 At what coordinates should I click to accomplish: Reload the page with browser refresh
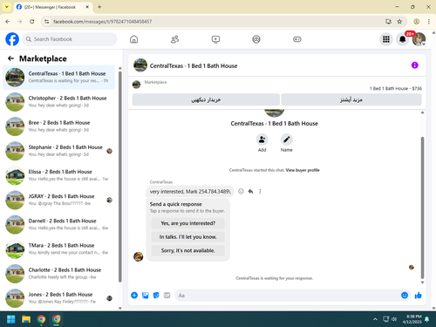point(32,22)
